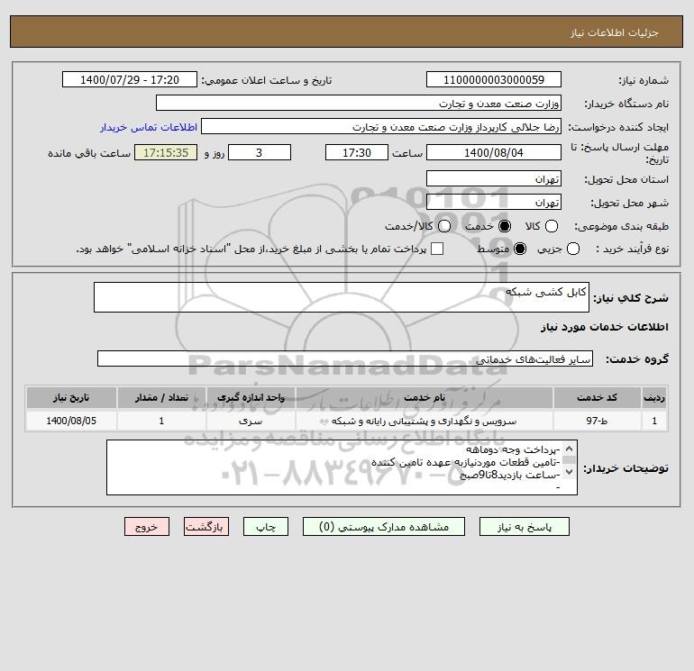This screenshot has height=671, width=694.
Task: Click the شماره نیاز number field
Action: tap(494, 80)
